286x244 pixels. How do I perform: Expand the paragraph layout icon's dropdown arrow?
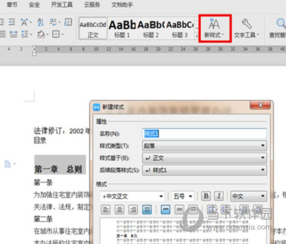(x=14, y=164)
